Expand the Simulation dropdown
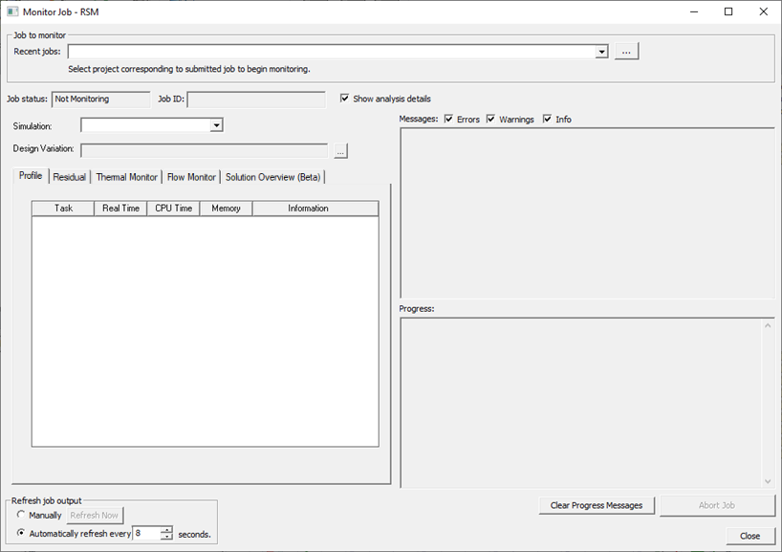Viewport: 782px width, 552px height. click(x=217, y=124)
